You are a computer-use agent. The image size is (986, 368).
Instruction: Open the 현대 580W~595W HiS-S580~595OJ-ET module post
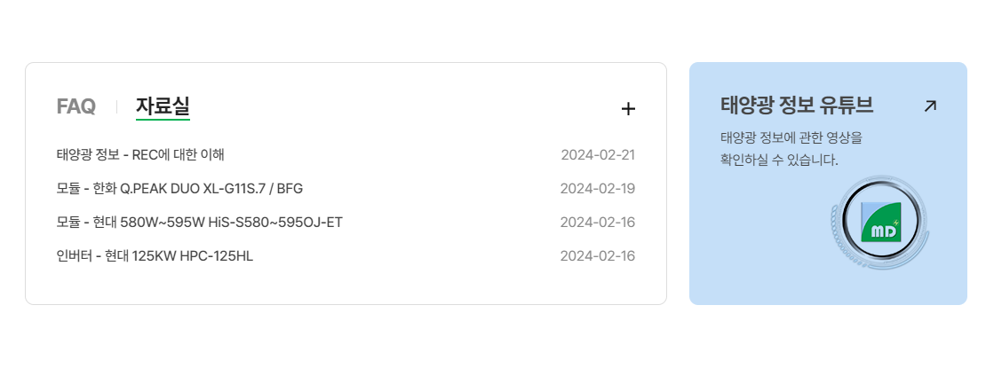[x=199, y=222]
